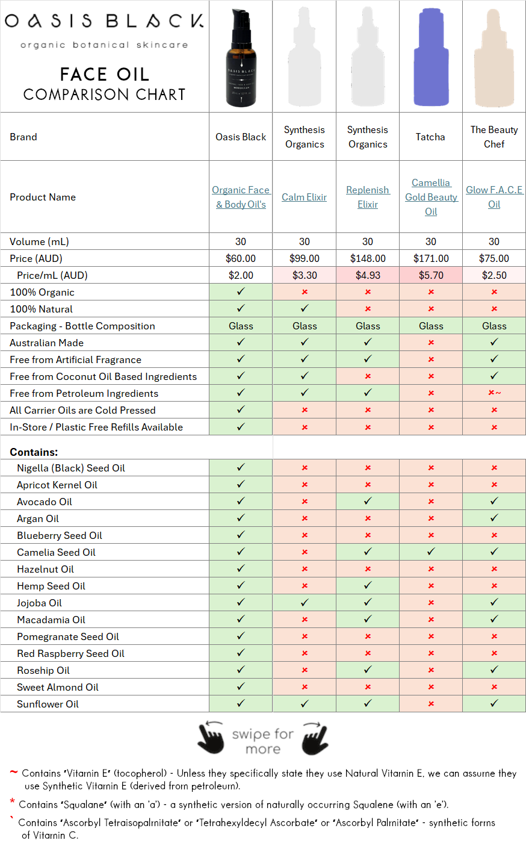Click the swipe-right hand icon
The width and height of the screenshot is (526, 843).
[x=315, y=737]
